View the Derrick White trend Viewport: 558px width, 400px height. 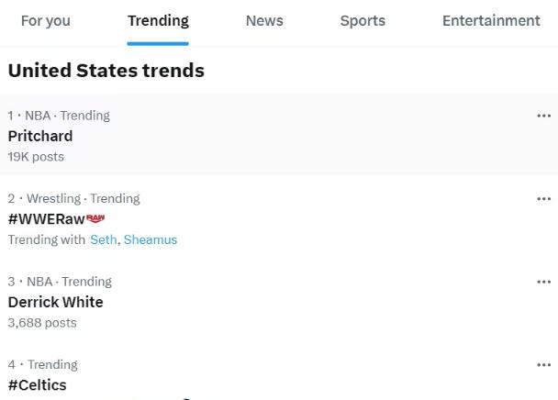pos(55,302)
